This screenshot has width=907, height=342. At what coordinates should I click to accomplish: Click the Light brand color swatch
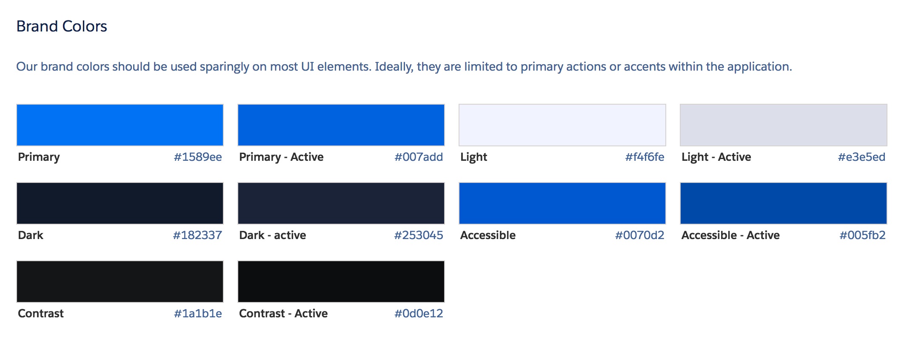(562, 125)
